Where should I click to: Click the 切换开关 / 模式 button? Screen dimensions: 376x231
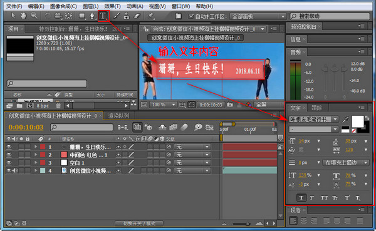pos(139,223)
